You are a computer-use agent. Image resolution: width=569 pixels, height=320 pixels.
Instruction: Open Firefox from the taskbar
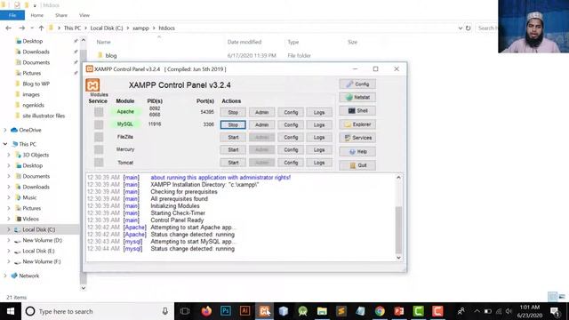206,311
